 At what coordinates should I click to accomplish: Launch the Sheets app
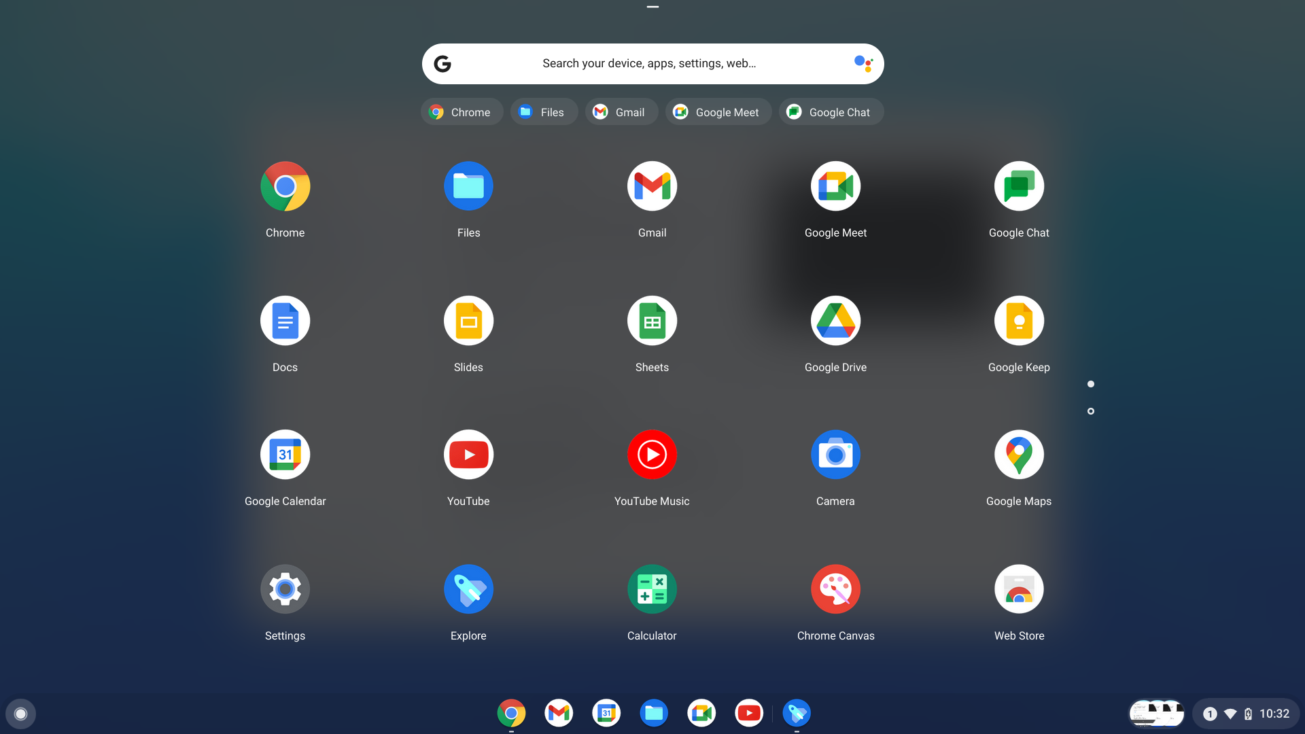click(652, 321)
